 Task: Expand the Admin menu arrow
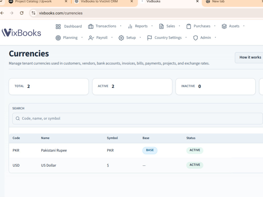coord(215,38)
